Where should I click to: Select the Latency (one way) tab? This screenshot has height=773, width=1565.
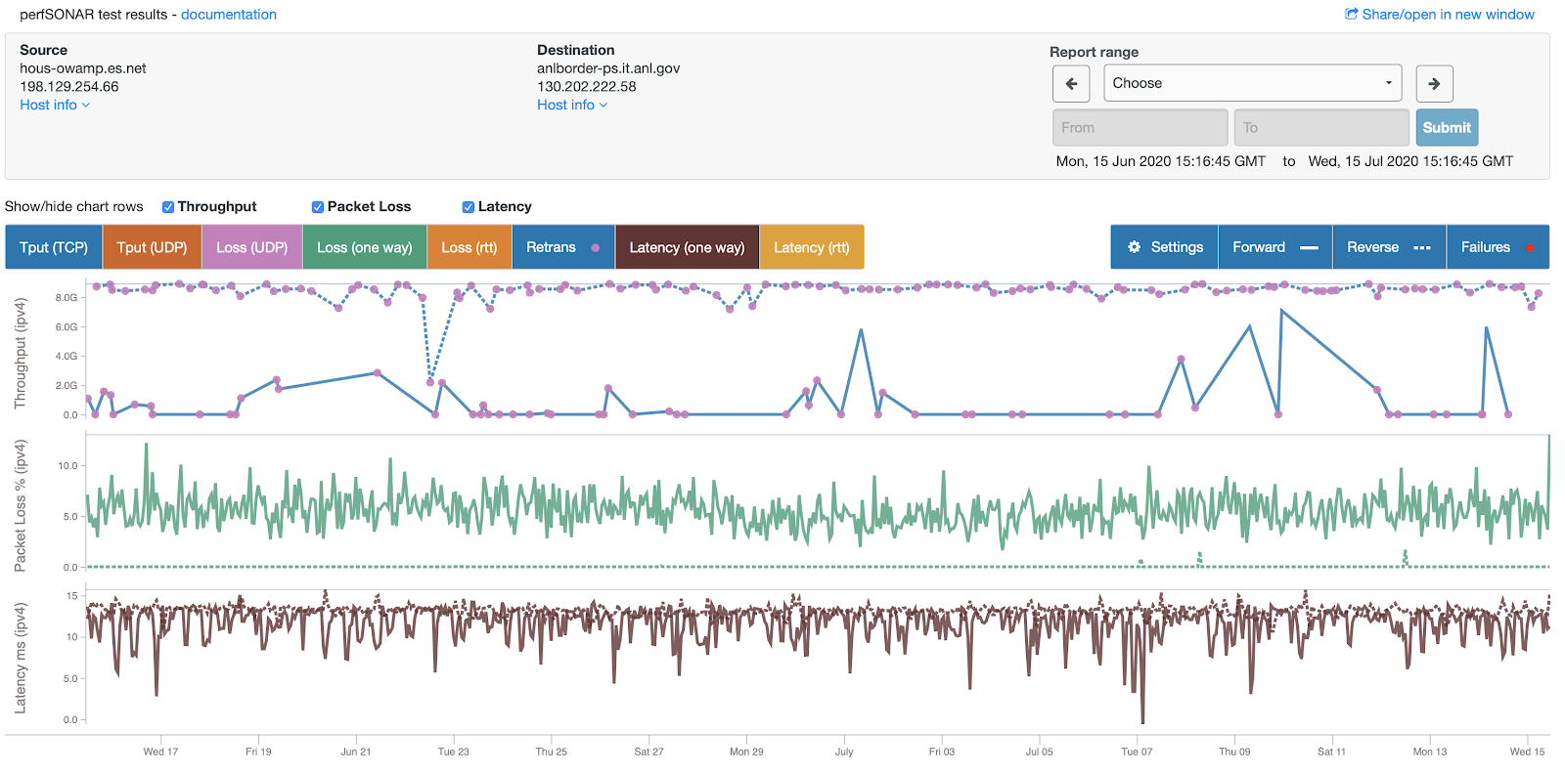[x=687, y=247]
